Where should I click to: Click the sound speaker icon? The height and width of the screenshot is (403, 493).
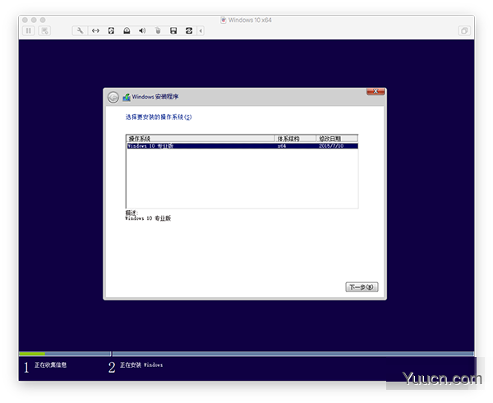pyautogui.click(x=142, y=30)
